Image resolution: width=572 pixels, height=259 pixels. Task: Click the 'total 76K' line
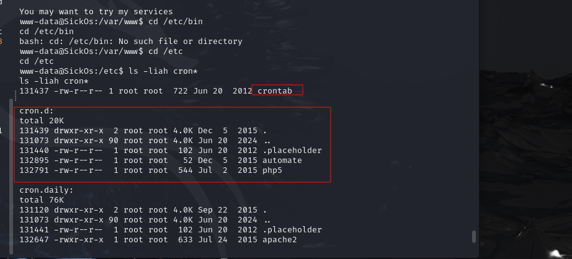coord(42,200)
